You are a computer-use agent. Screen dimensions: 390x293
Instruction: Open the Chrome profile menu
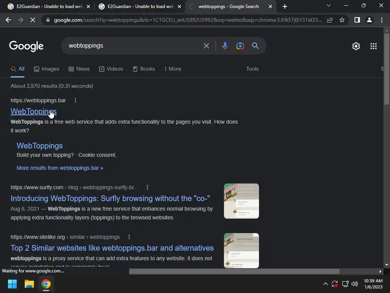(369, 20)
